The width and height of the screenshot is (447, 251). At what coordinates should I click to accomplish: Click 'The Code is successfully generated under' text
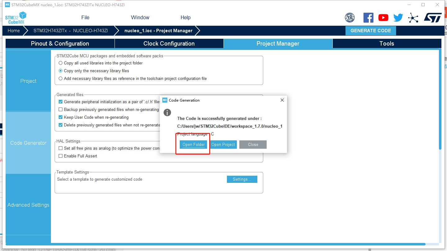click(x=219, y=118)
